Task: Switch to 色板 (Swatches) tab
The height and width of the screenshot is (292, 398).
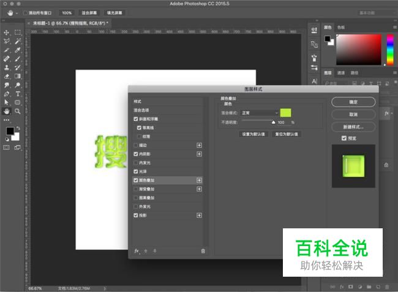Action: [x=341, y=28]
